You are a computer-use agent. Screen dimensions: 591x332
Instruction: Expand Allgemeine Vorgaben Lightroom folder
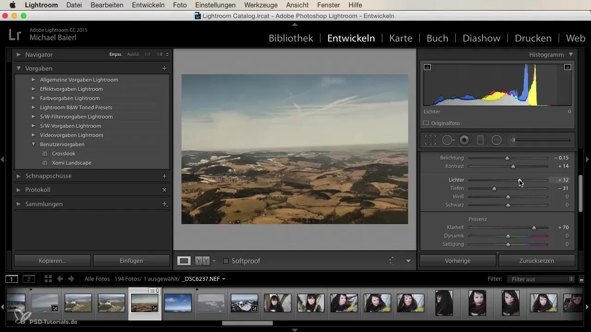[x=33, y=80]
